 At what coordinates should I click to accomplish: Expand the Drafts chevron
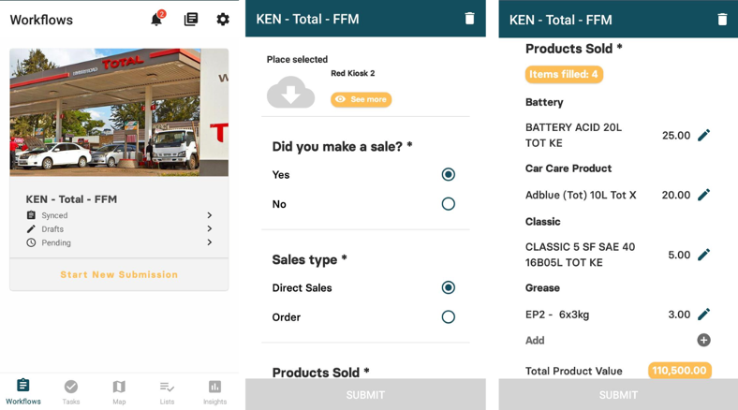tap(210, 228)
